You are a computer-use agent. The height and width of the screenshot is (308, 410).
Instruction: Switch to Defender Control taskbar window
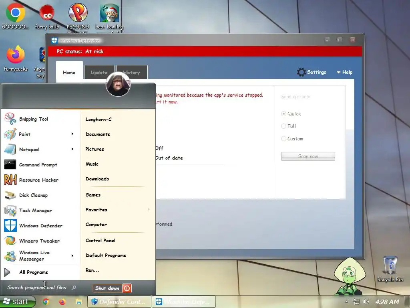119,302
